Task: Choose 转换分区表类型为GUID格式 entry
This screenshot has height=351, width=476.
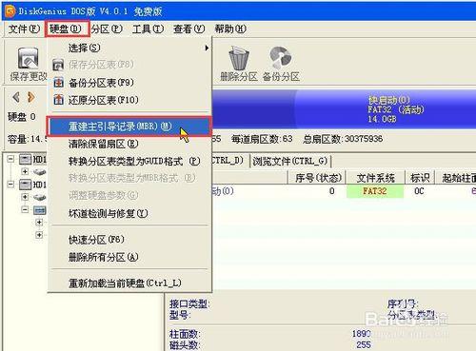Action: click(x=129, y=162)
